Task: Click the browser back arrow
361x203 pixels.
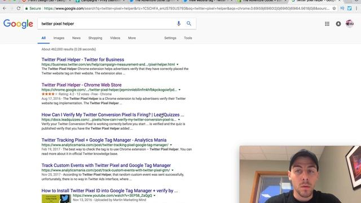Action: point(5,8)
